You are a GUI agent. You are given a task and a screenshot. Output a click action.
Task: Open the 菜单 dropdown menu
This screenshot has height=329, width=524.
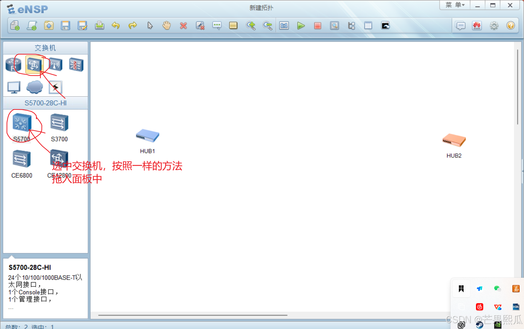pos(455,5)
